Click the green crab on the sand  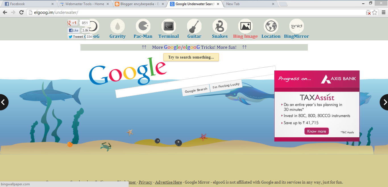pos(105,146)
